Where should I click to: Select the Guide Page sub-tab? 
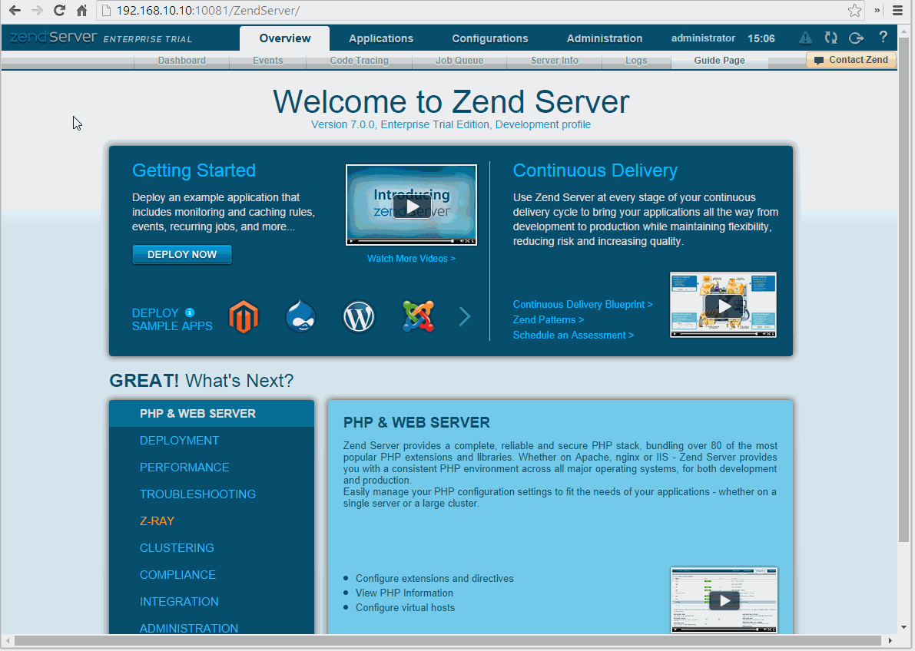point(720,61)
